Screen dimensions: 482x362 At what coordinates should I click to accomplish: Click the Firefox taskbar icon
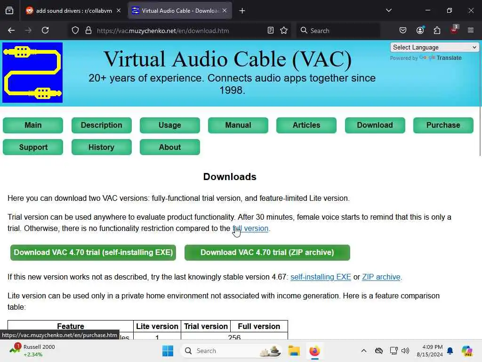click(x=314, y=351)
